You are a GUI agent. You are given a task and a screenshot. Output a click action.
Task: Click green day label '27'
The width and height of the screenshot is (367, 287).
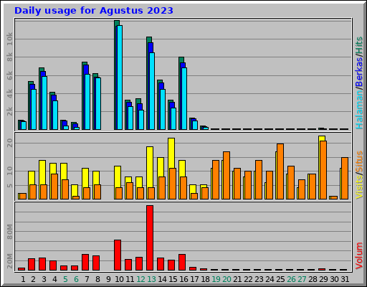302,279
